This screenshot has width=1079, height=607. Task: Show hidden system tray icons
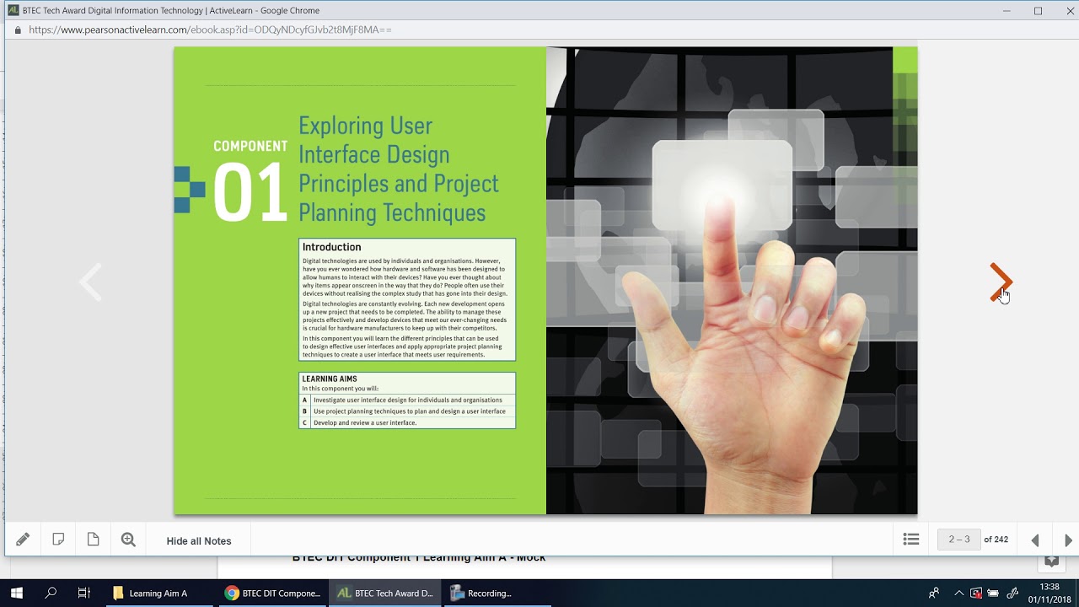[x=958, y=593]
